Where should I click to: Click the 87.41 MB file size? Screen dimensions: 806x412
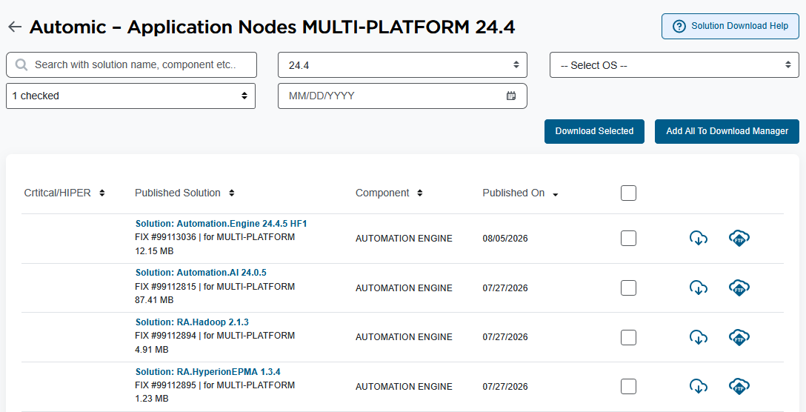point(154,300)
